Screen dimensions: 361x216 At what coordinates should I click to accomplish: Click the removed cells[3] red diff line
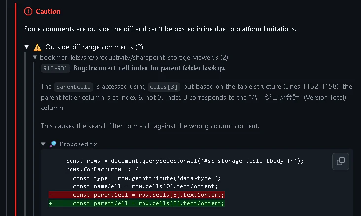(x=148, y=195)
